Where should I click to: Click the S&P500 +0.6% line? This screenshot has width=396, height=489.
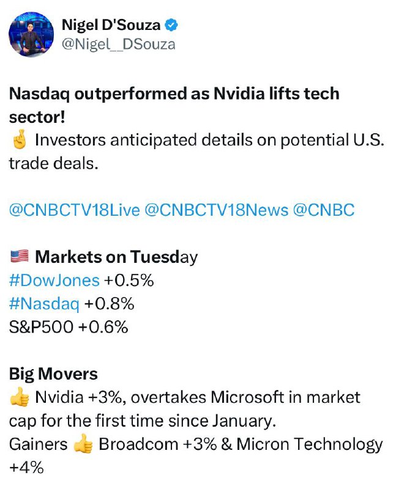69,327
